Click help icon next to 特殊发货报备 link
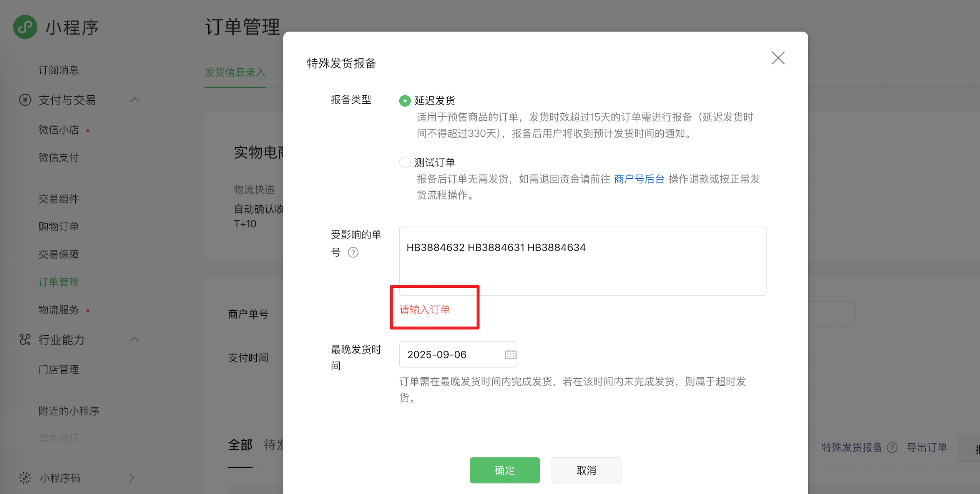 (x=892, y=448)
